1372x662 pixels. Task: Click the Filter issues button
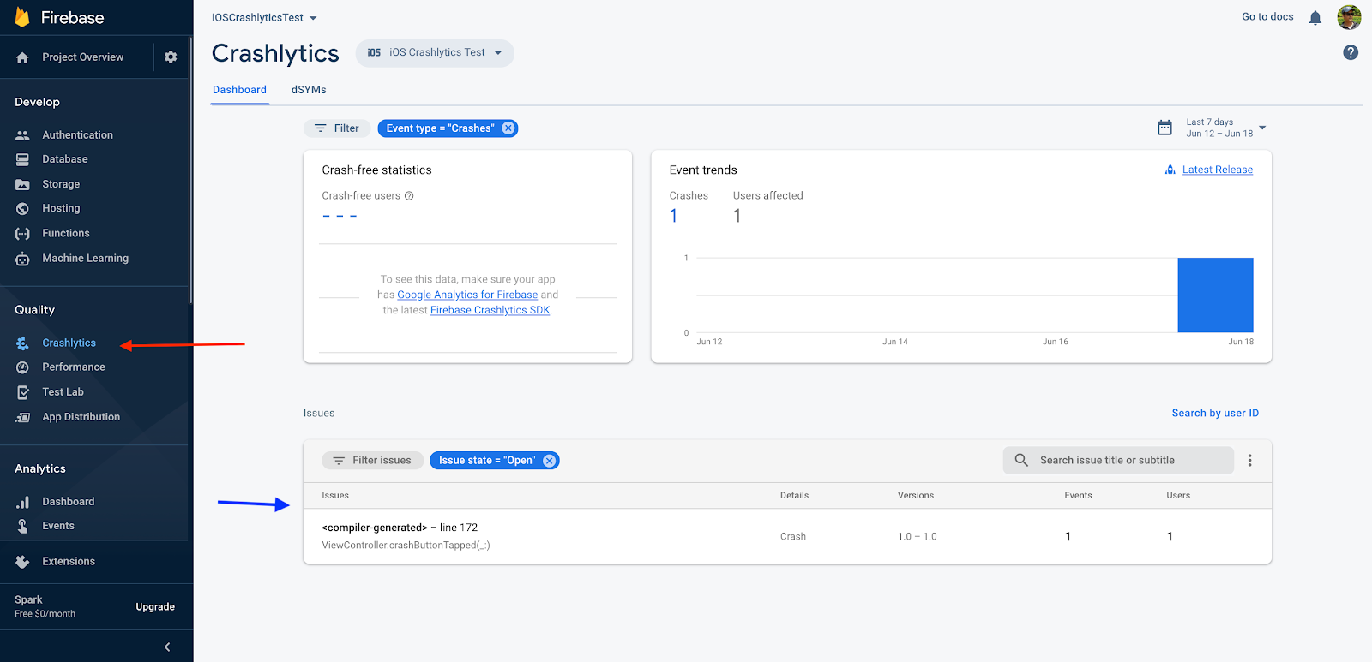tap(372, 461)
